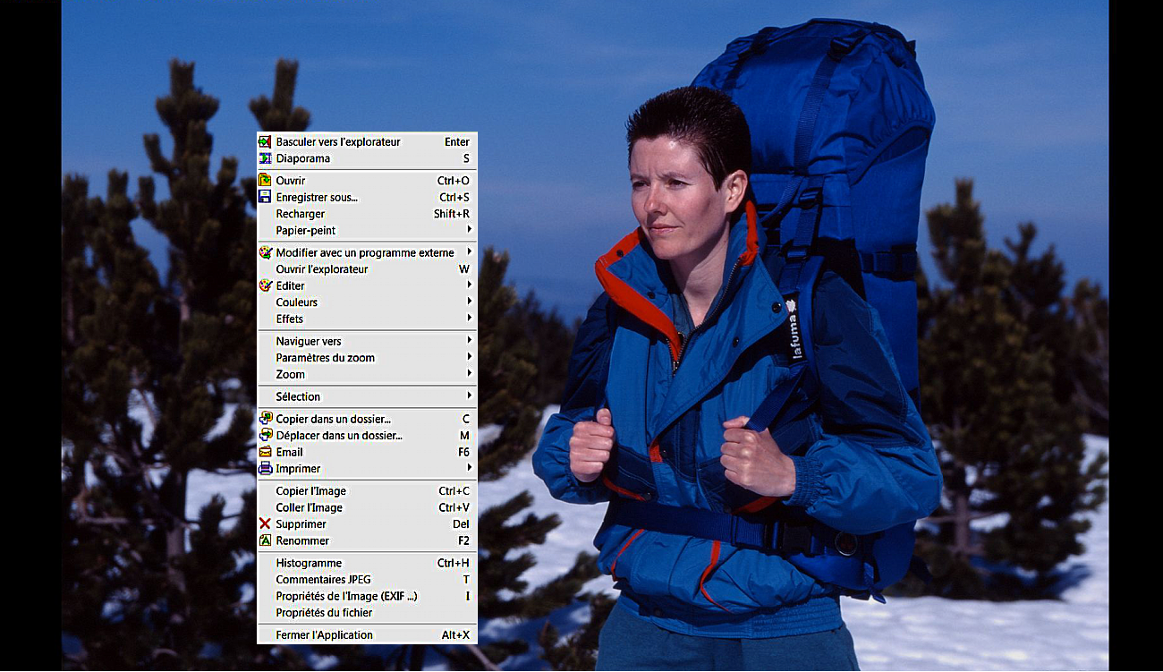
Task: Click the palette icon next to Editer
Action: point(265,285)
